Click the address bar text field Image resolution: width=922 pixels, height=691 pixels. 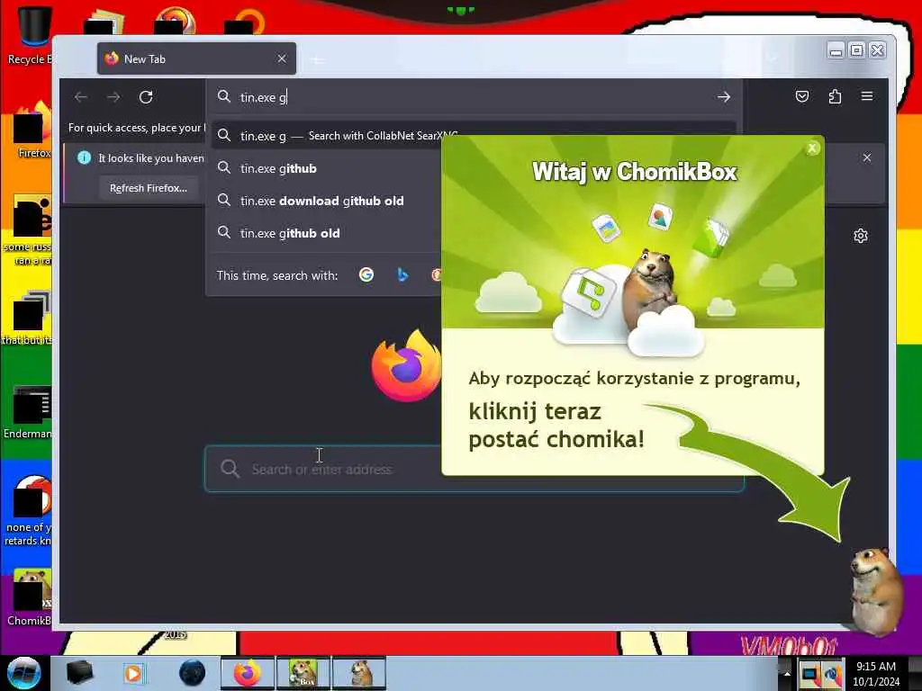click(x=474, y=97)
